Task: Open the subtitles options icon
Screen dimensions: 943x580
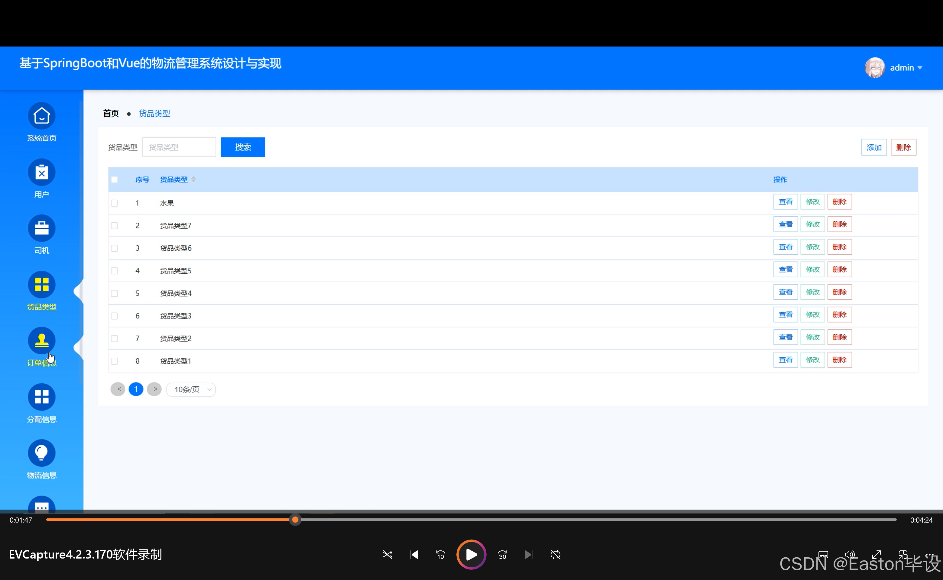Action: (823, 555)
